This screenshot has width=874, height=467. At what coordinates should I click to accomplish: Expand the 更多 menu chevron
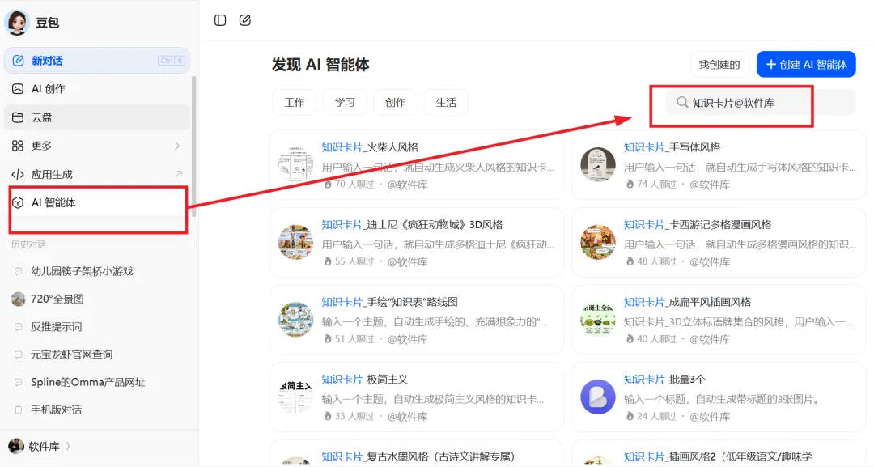tap(177, 146)
